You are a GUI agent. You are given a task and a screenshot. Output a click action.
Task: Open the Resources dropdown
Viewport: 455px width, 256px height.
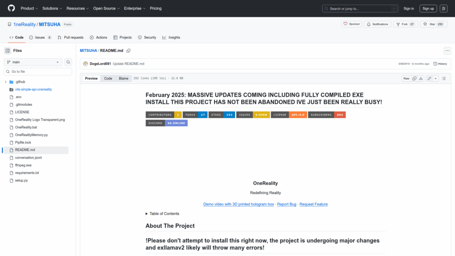pyautogui.click(x=77, y=8)
